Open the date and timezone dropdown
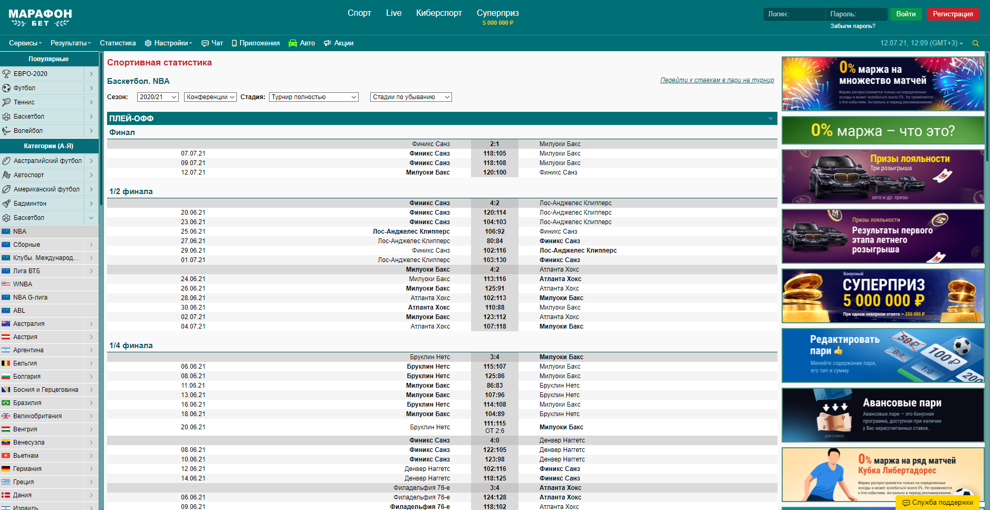The width and height of the screenshot is (990, 510). [x=921, y=43]
